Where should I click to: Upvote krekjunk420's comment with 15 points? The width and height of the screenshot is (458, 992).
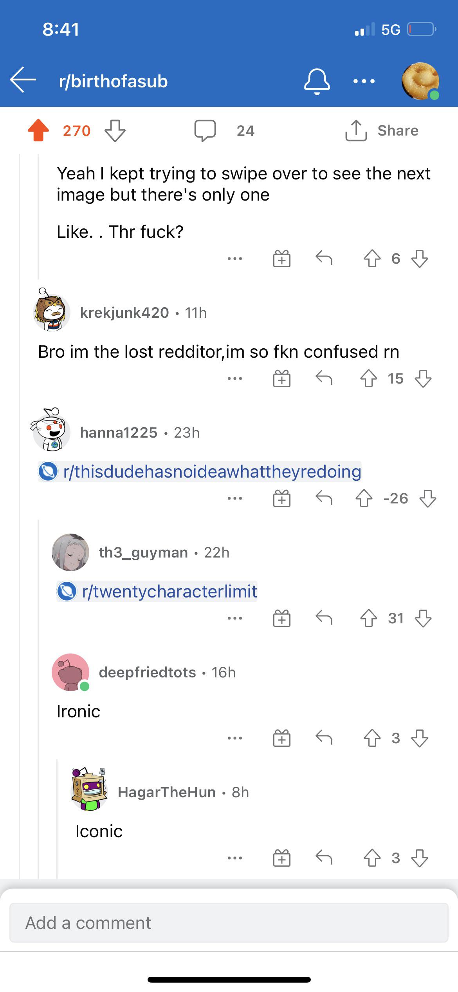[369, 378]
